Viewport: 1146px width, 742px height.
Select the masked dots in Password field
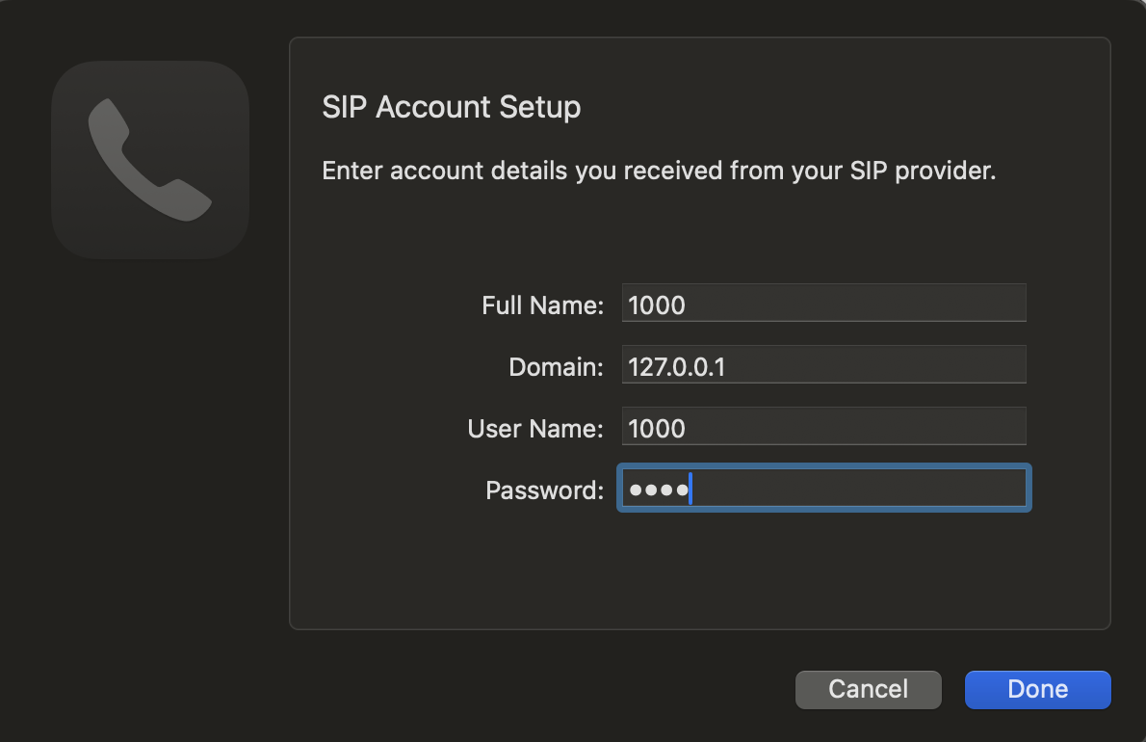659,490
